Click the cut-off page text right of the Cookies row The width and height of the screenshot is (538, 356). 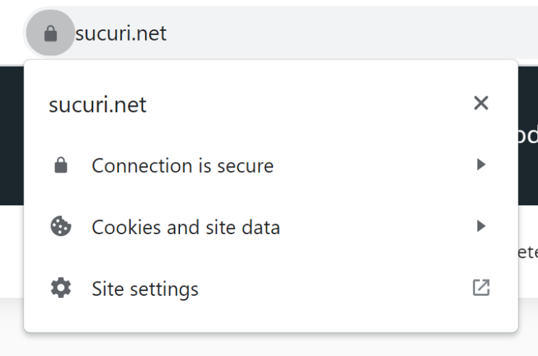point(527,252)
